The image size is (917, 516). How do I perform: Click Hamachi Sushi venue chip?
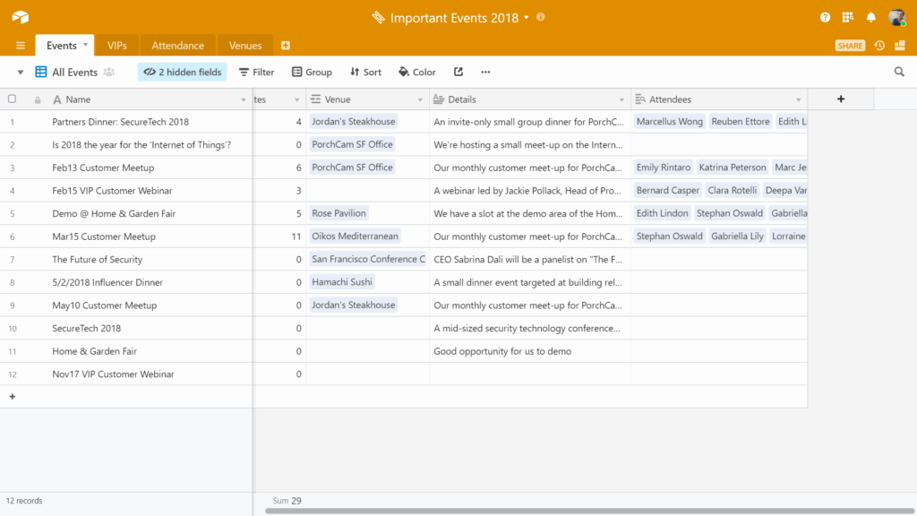coord(342,282)
